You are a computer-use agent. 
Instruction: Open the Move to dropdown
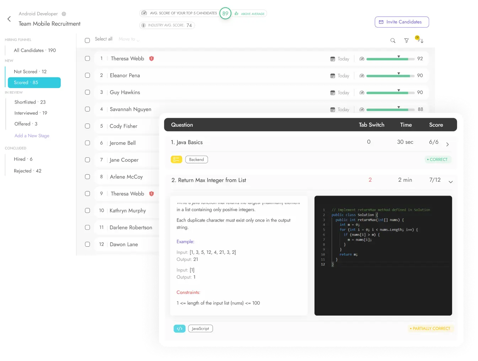point(129,39)
